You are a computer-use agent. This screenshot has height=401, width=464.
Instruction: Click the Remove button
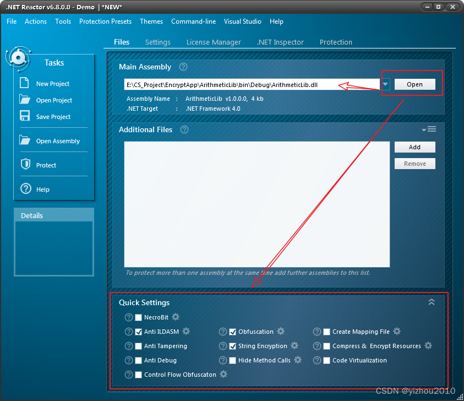pyautogui.click(x=414, y=164)
